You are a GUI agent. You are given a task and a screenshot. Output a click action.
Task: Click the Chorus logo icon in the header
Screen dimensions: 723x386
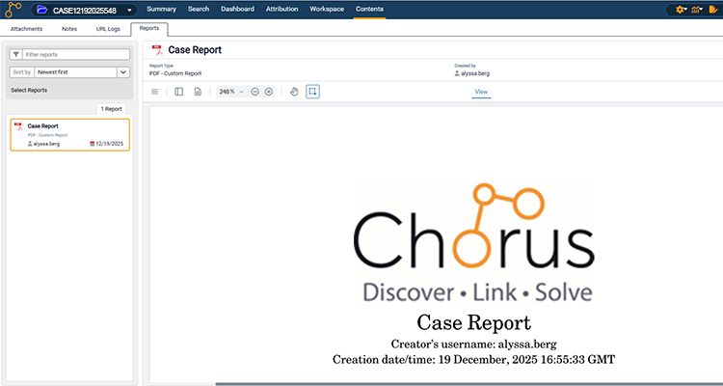click(13, 10)
